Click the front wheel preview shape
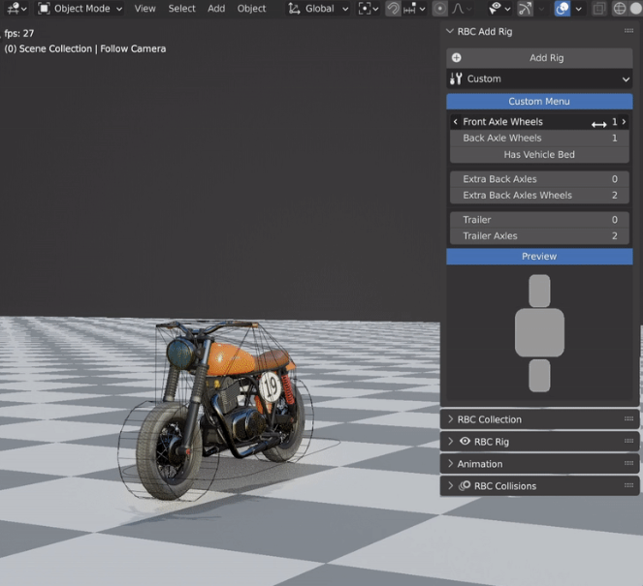The height and width of the screenshot is (586, 643). 539,291
